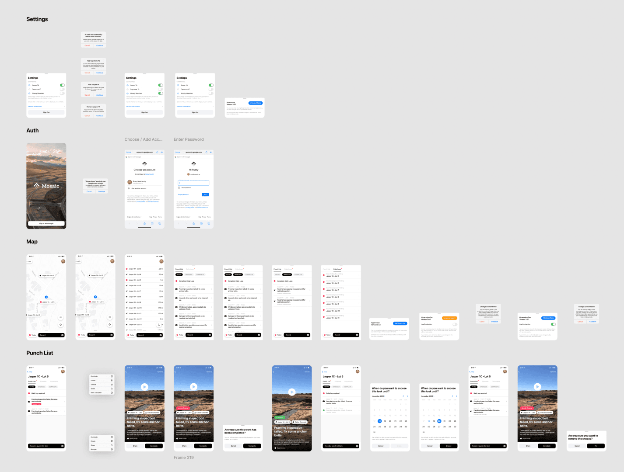The image size is (624, 472).
Task: Click the Forgot password link
Action: tap(183, 194)
